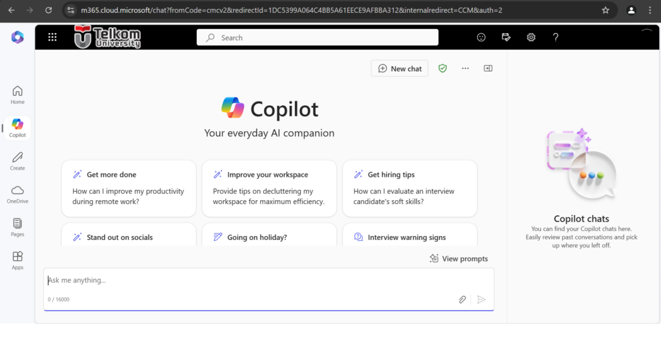Open OneDrive from the left sidebar

pyautogui.click(x=17, y=194)
